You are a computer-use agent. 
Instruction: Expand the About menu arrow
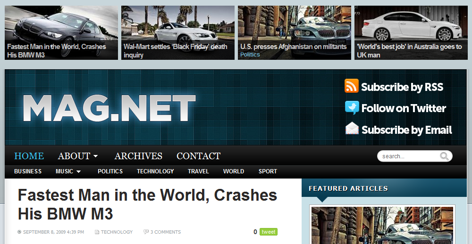click(x=95, y=156)
